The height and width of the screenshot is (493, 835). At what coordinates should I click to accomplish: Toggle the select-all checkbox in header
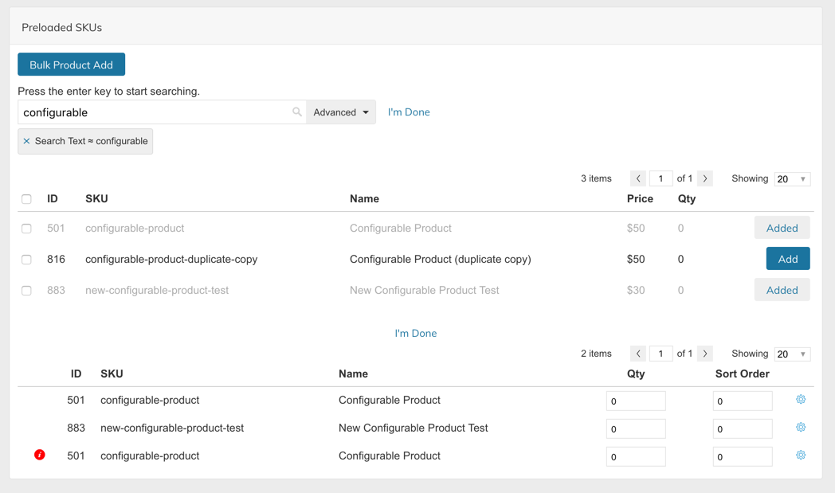click(x=26, y=199)
